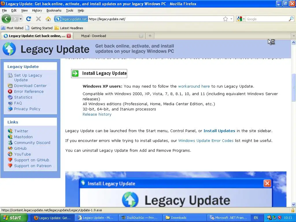Viewport: 296px width, 222px height.
Task: Open Windows Update Error Codes link
Action: (x=206, y=141)
